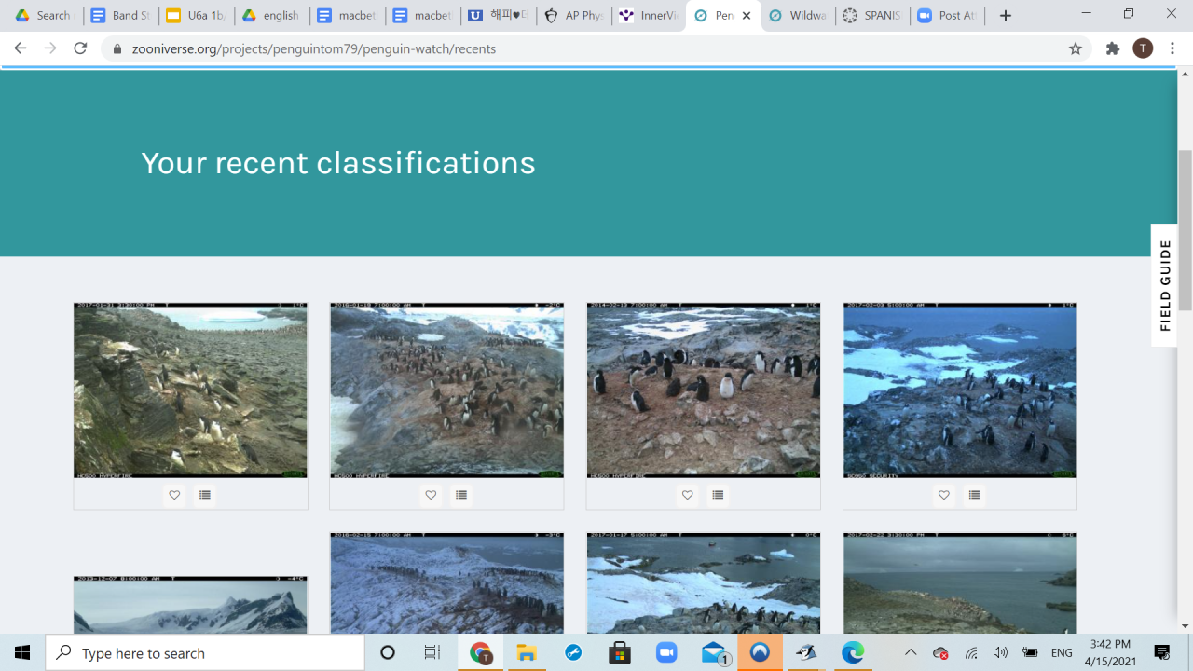
Task: Open second-row grey ocean shoreline thumbnail
Action: 960,583
